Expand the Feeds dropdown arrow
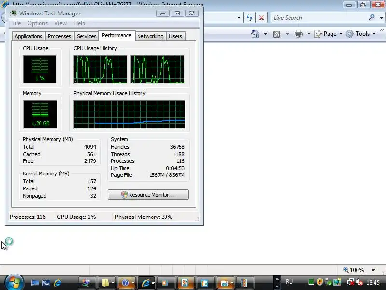This screenshot has width=386, height=290. (287, 34)
